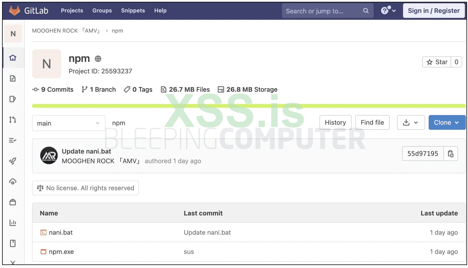Screen dimensions: 468x268
Task: Open the npm.exe file
Action: click(61, 252)
